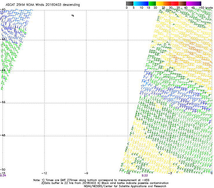Viewport: 214px width, 188px height.
Task: Click the legend label '10'
Action: coord(141,8)
